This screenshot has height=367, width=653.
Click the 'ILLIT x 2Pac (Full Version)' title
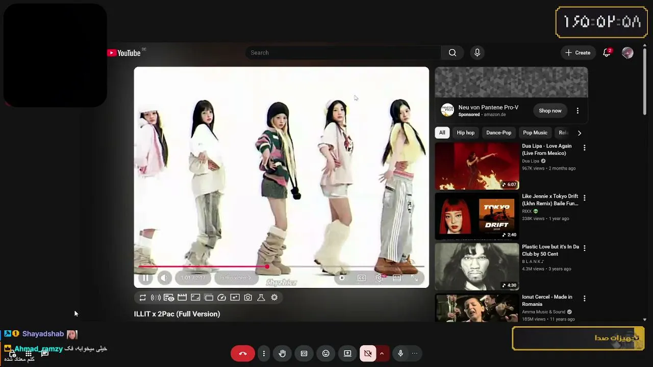point(177,314)
